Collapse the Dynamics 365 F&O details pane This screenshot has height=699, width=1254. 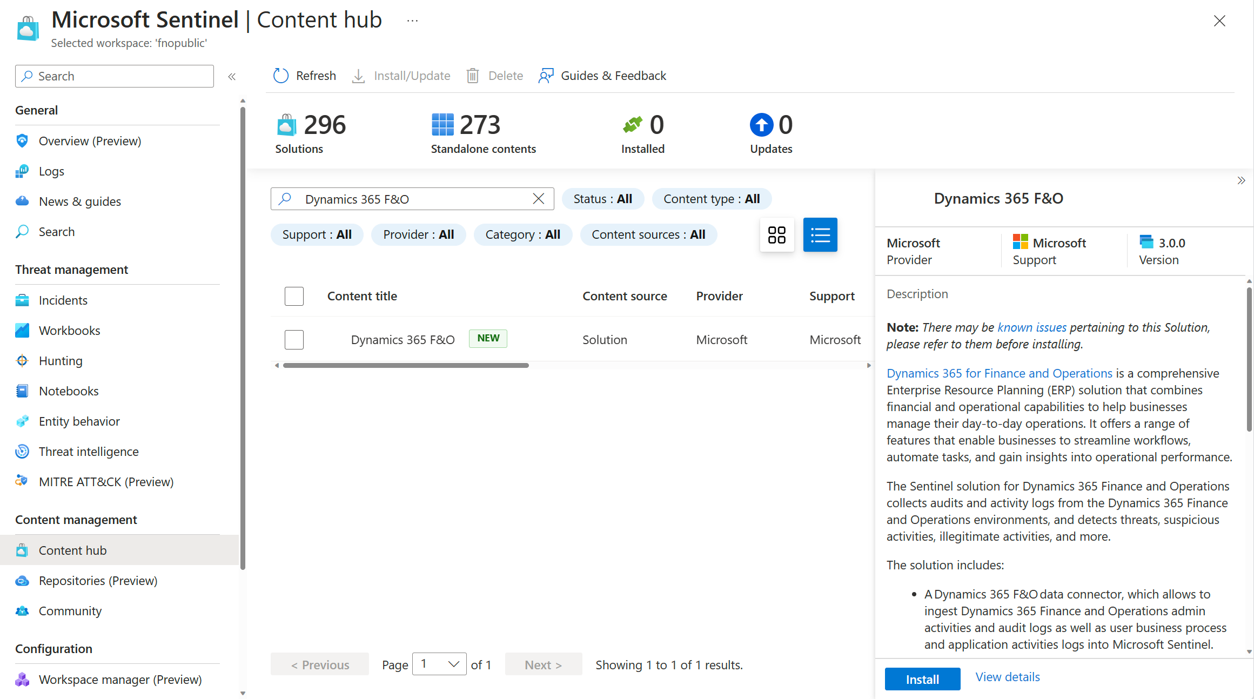coord(1241,181)
